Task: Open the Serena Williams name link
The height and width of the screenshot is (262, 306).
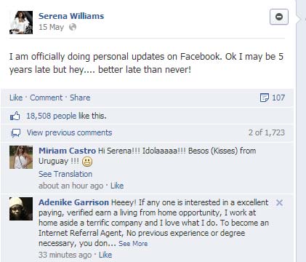Action: click(71, 16)
